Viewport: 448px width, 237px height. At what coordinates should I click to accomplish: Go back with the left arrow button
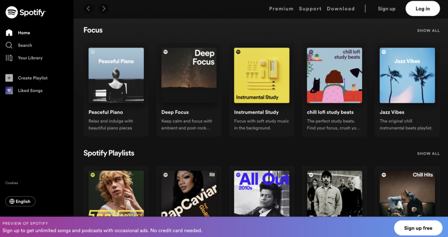click(x=88, y=9)
